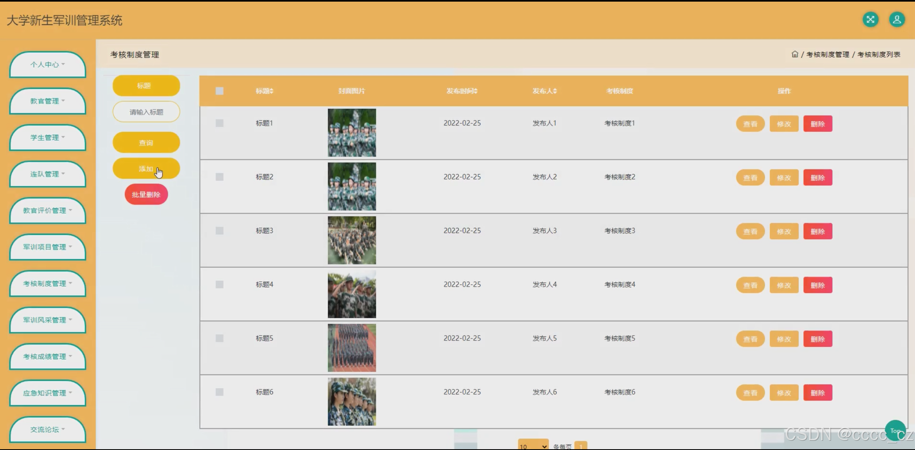Click the 删除 button for 标题2 row
915x450 pixels.
(817, 177)
